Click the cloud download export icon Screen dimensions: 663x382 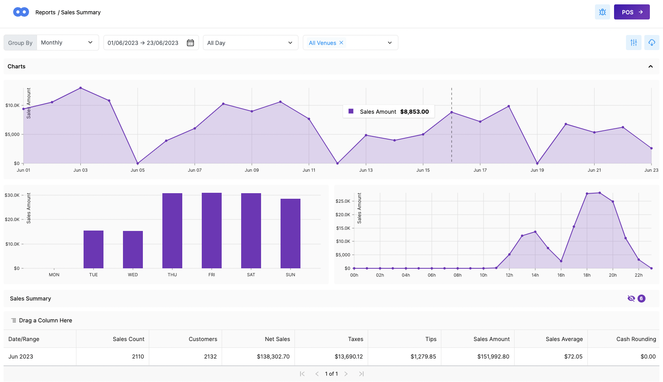(651, 43)
